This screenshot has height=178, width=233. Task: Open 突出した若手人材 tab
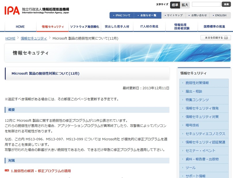coord(117,27)
